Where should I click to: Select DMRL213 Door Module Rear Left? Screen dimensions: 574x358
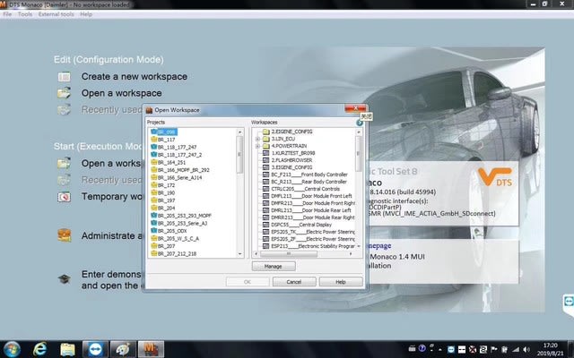pyautogui.click(x=307, y=210)
